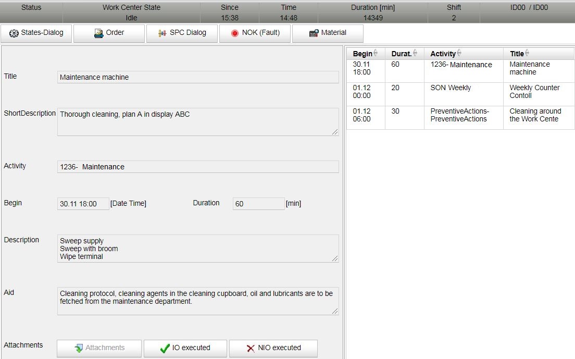Click the '01.12 00:00' begin cell
The image size is (575, 359).
tap(366, 94)
